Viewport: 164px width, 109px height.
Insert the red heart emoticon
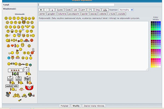pos(12,46)
